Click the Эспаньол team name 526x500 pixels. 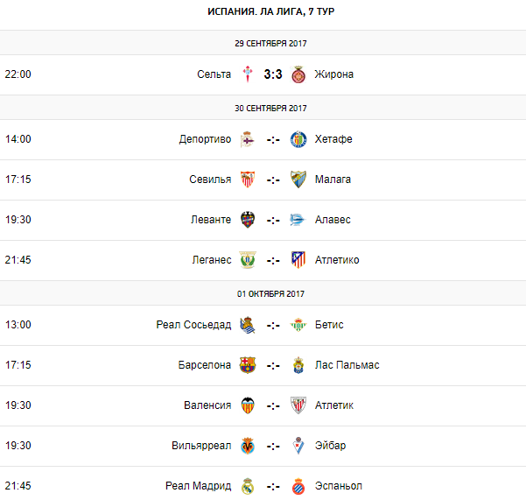click(x=338, y=486)
